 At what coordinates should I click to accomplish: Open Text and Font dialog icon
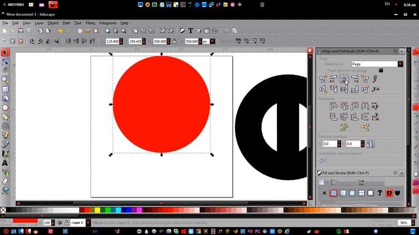point(191,31)
